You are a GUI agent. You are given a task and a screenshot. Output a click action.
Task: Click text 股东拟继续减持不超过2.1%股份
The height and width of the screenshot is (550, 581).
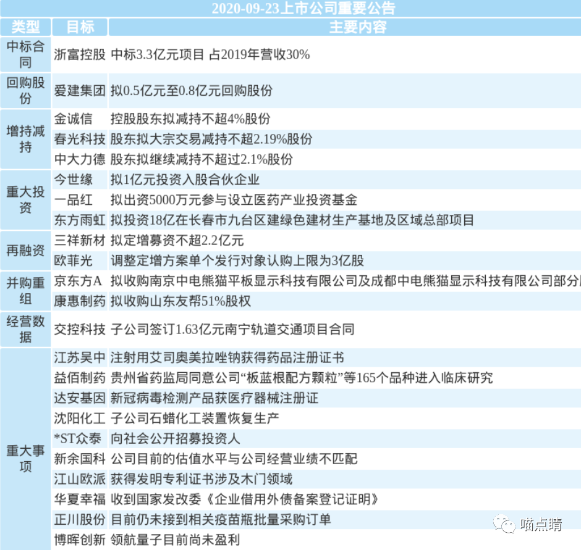[x=202, y=159]
